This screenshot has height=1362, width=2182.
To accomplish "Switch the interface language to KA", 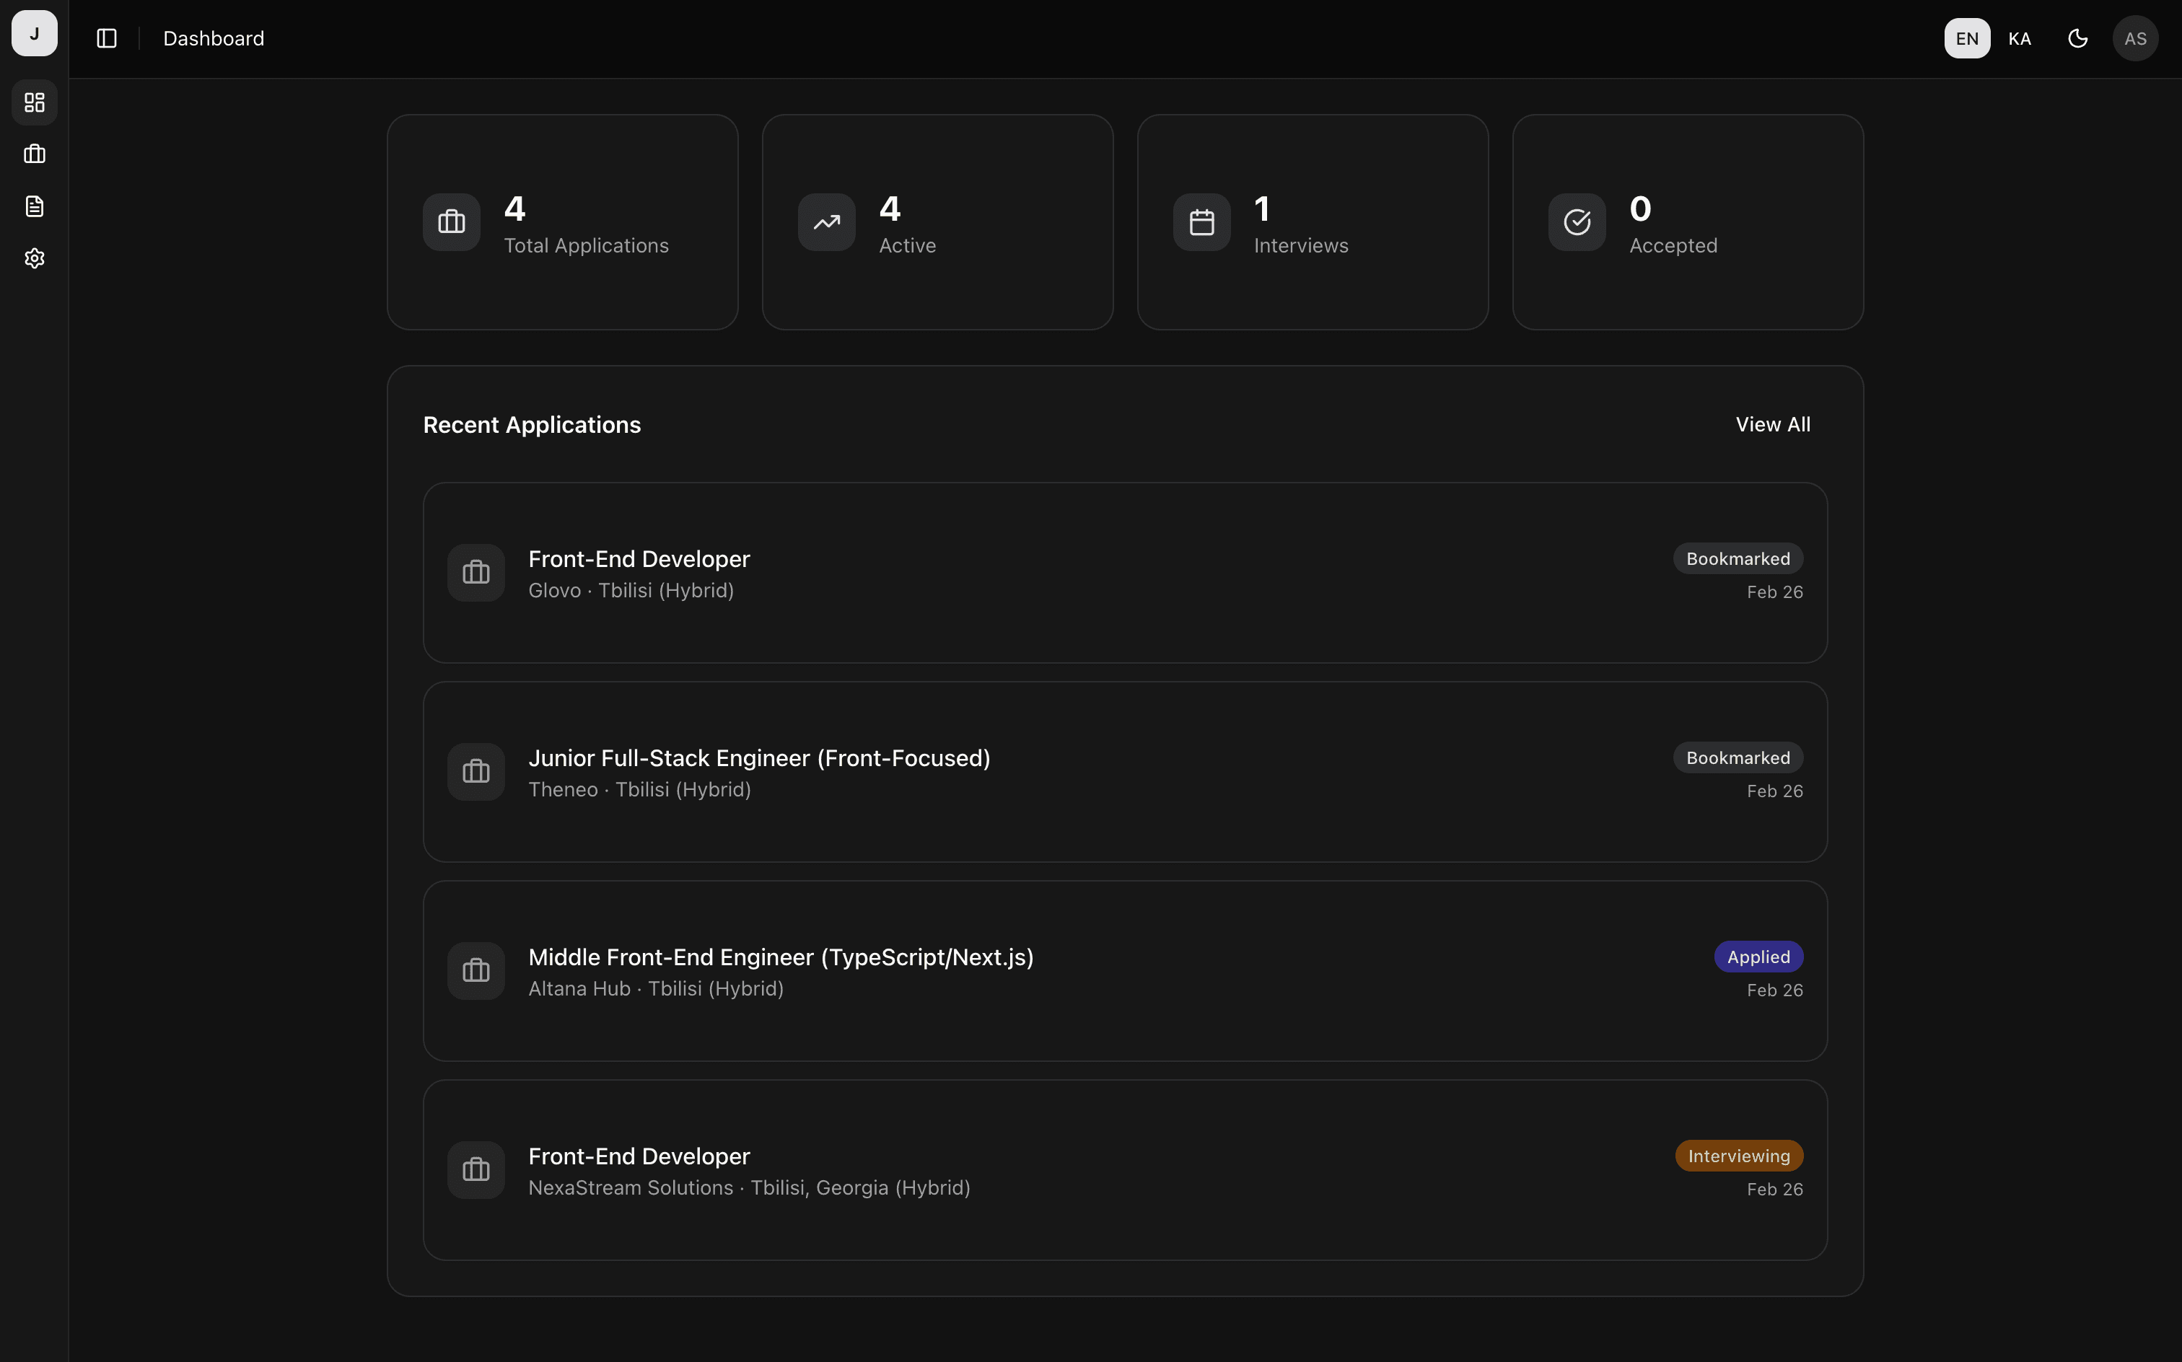I will [2020, 38].
